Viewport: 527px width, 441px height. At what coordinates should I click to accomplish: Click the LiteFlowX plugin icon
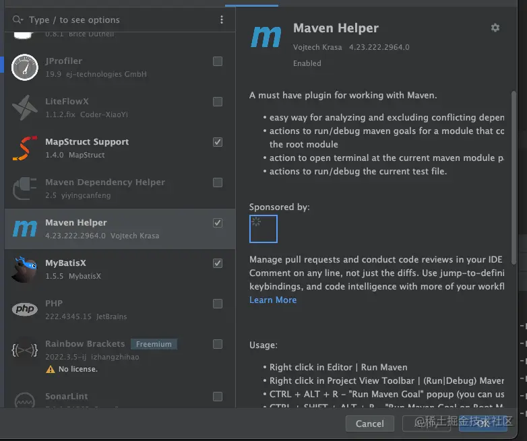pyautogui.click(x=24, y=108)
